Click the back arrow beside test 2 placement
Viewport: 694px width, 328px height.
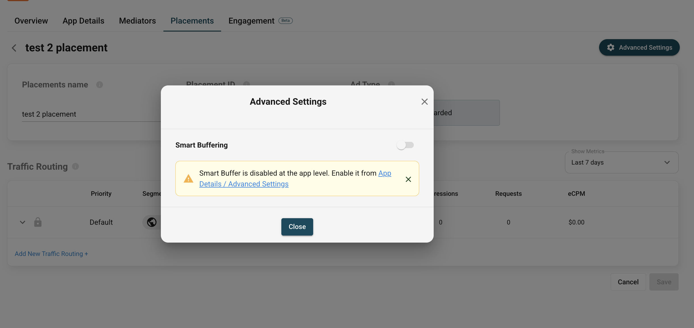click(14, 48)
